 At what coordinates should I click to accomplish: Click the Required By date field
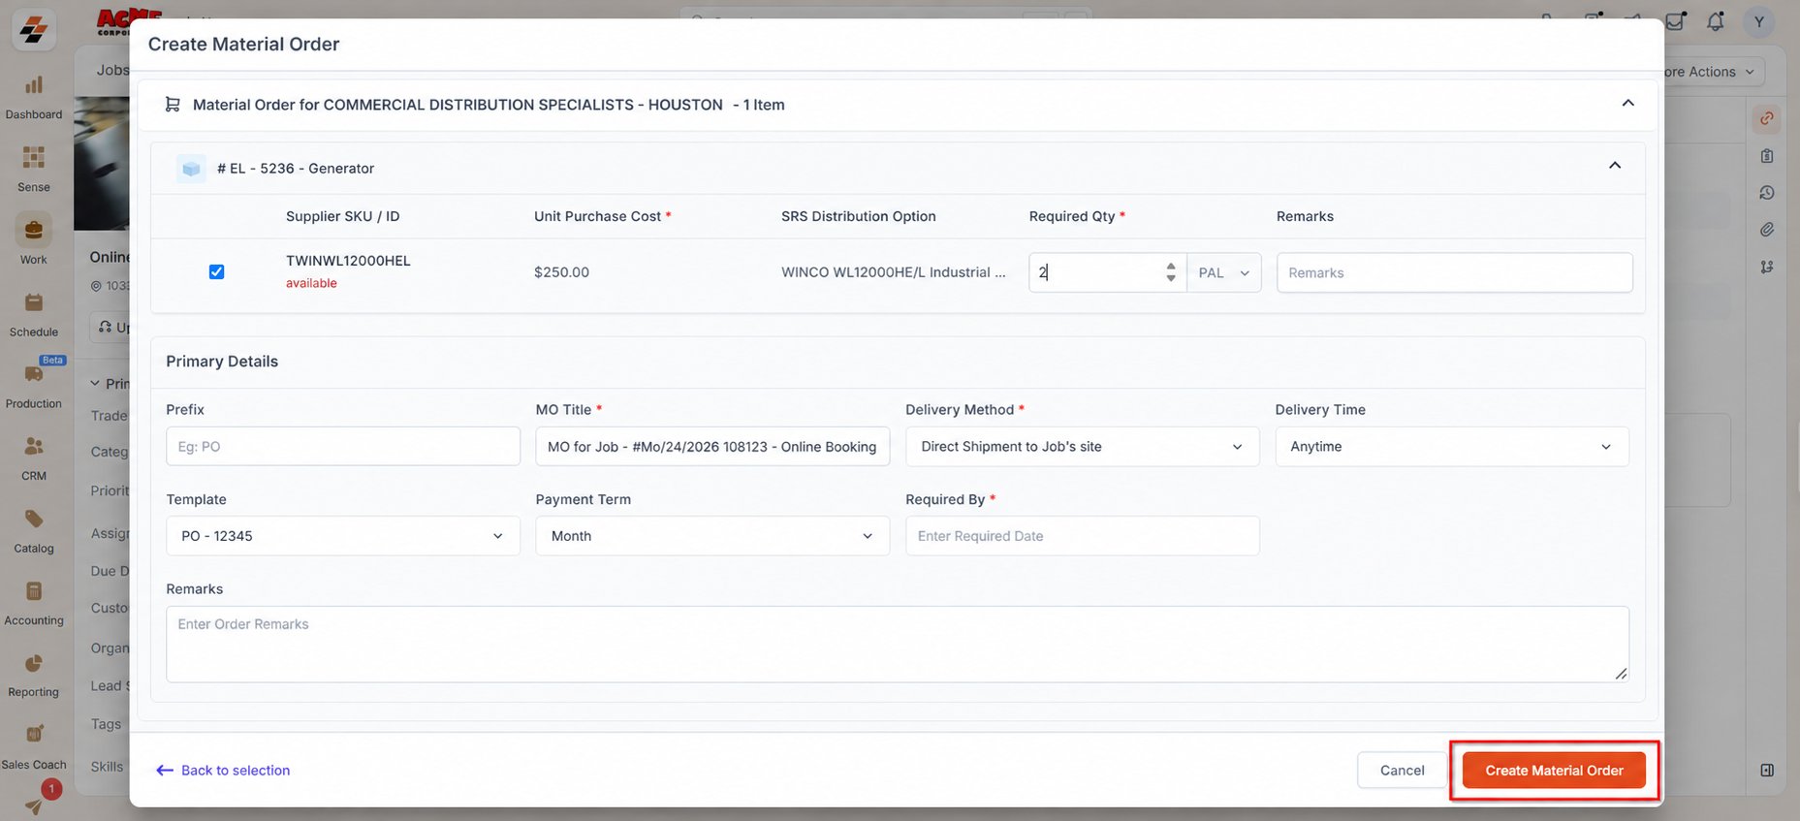click(x=1082, y=536)
